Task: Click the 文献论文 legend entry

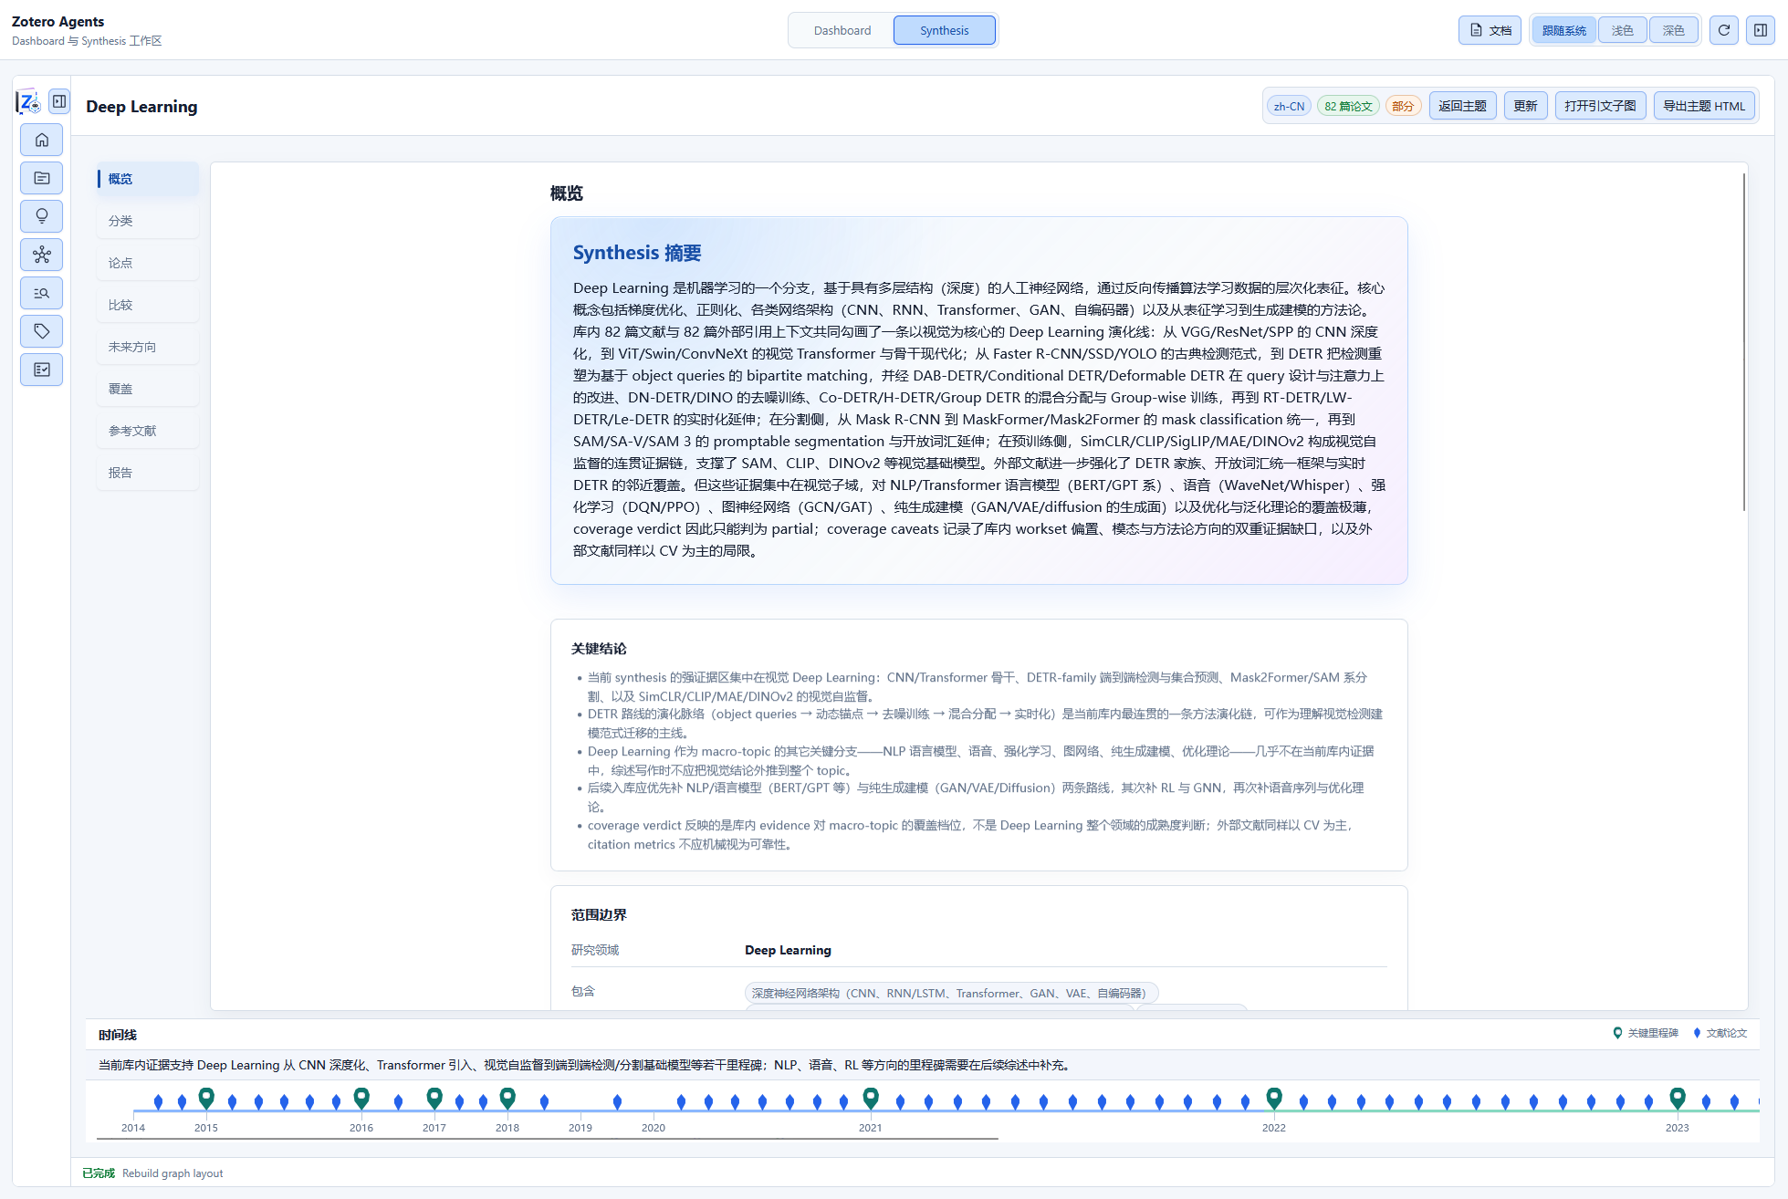Action: coord(1720,1033)
